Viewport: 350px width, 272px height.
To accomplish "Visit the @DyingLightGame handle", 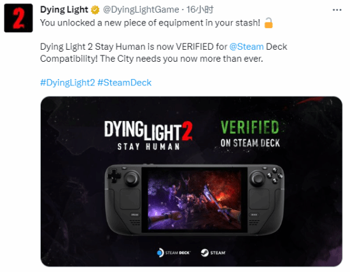I will [x=141, y=10].
